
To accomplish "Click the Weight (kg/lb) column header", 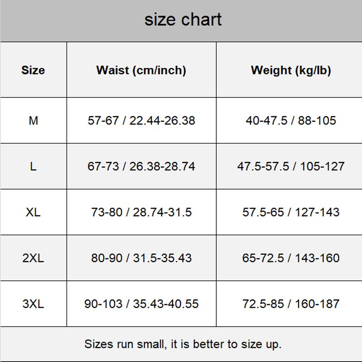I will pyautogui.click(x=291, y=70).
